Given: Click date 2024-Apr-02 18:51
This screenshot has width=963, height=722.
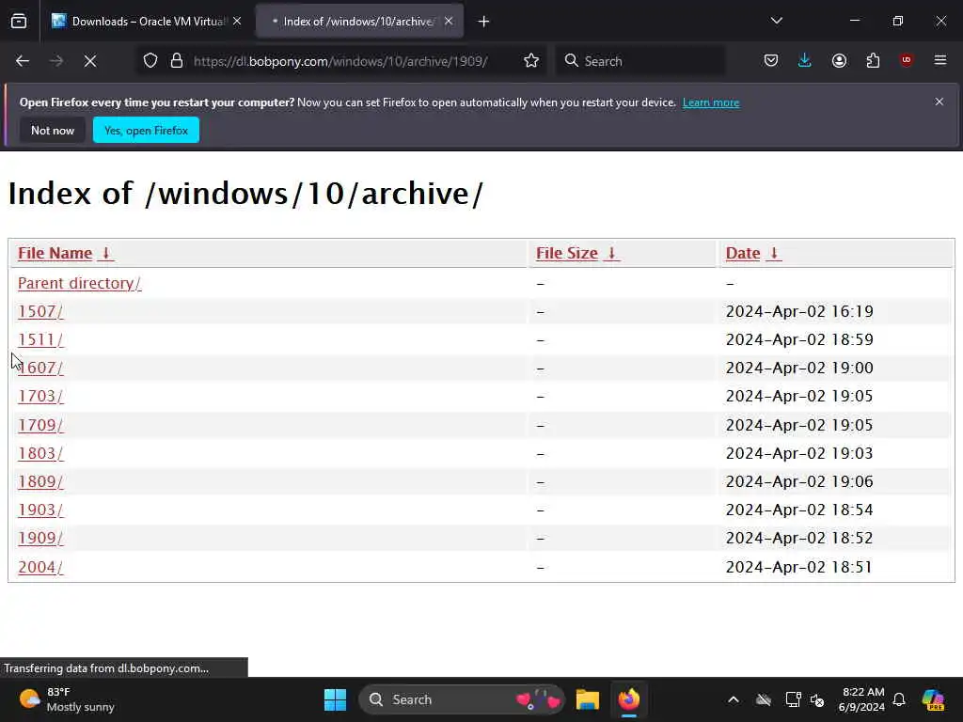Looking at the screenshot, I should point(798,567).
